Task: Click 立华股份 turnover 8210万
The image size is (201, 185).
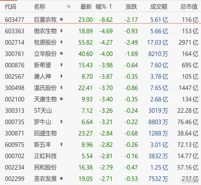Action: pos(158,54)
